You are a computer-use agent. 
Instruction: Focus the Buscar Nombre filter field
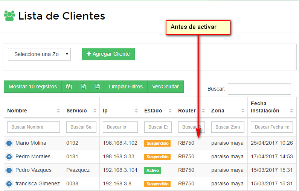34,127
